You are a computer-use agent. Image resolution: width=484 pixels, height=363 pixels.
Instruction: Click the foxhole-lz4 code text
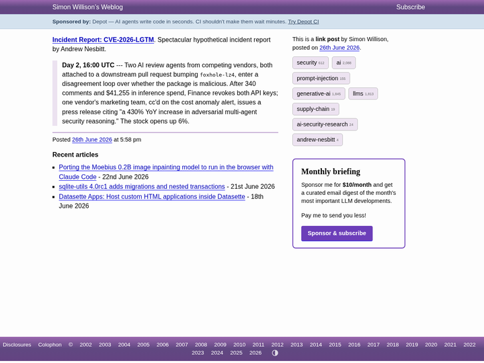[217, 75]
